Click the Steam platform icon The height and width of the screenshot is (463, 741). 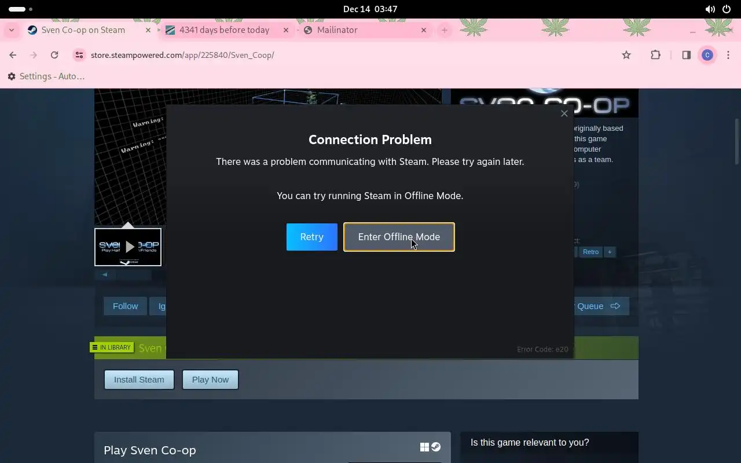(x=436, y=447)
